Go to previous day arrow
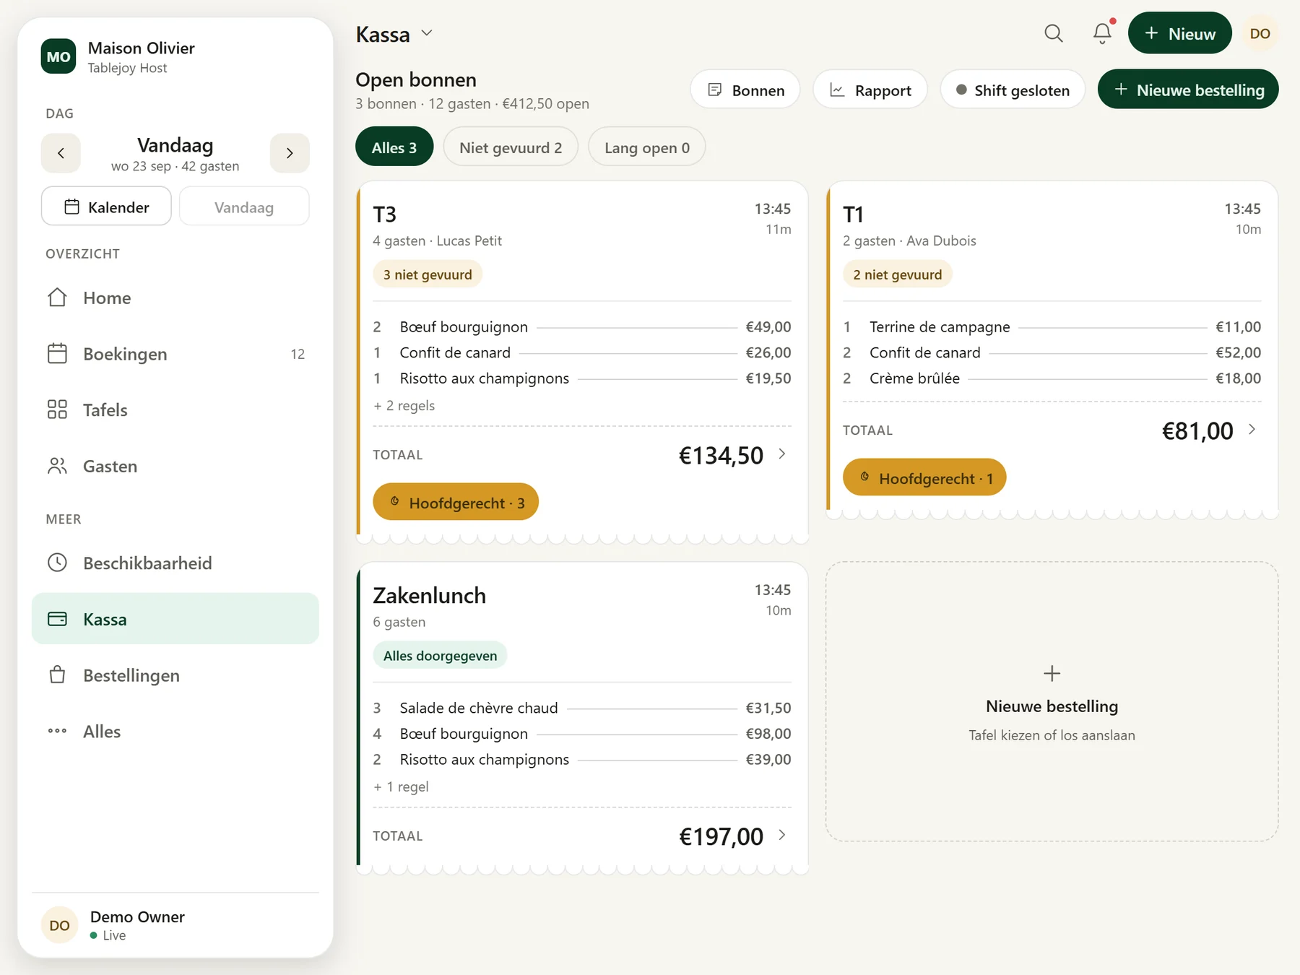Image resolution: width=1300 pixels, height=975 pixels. tap(61, 153)
